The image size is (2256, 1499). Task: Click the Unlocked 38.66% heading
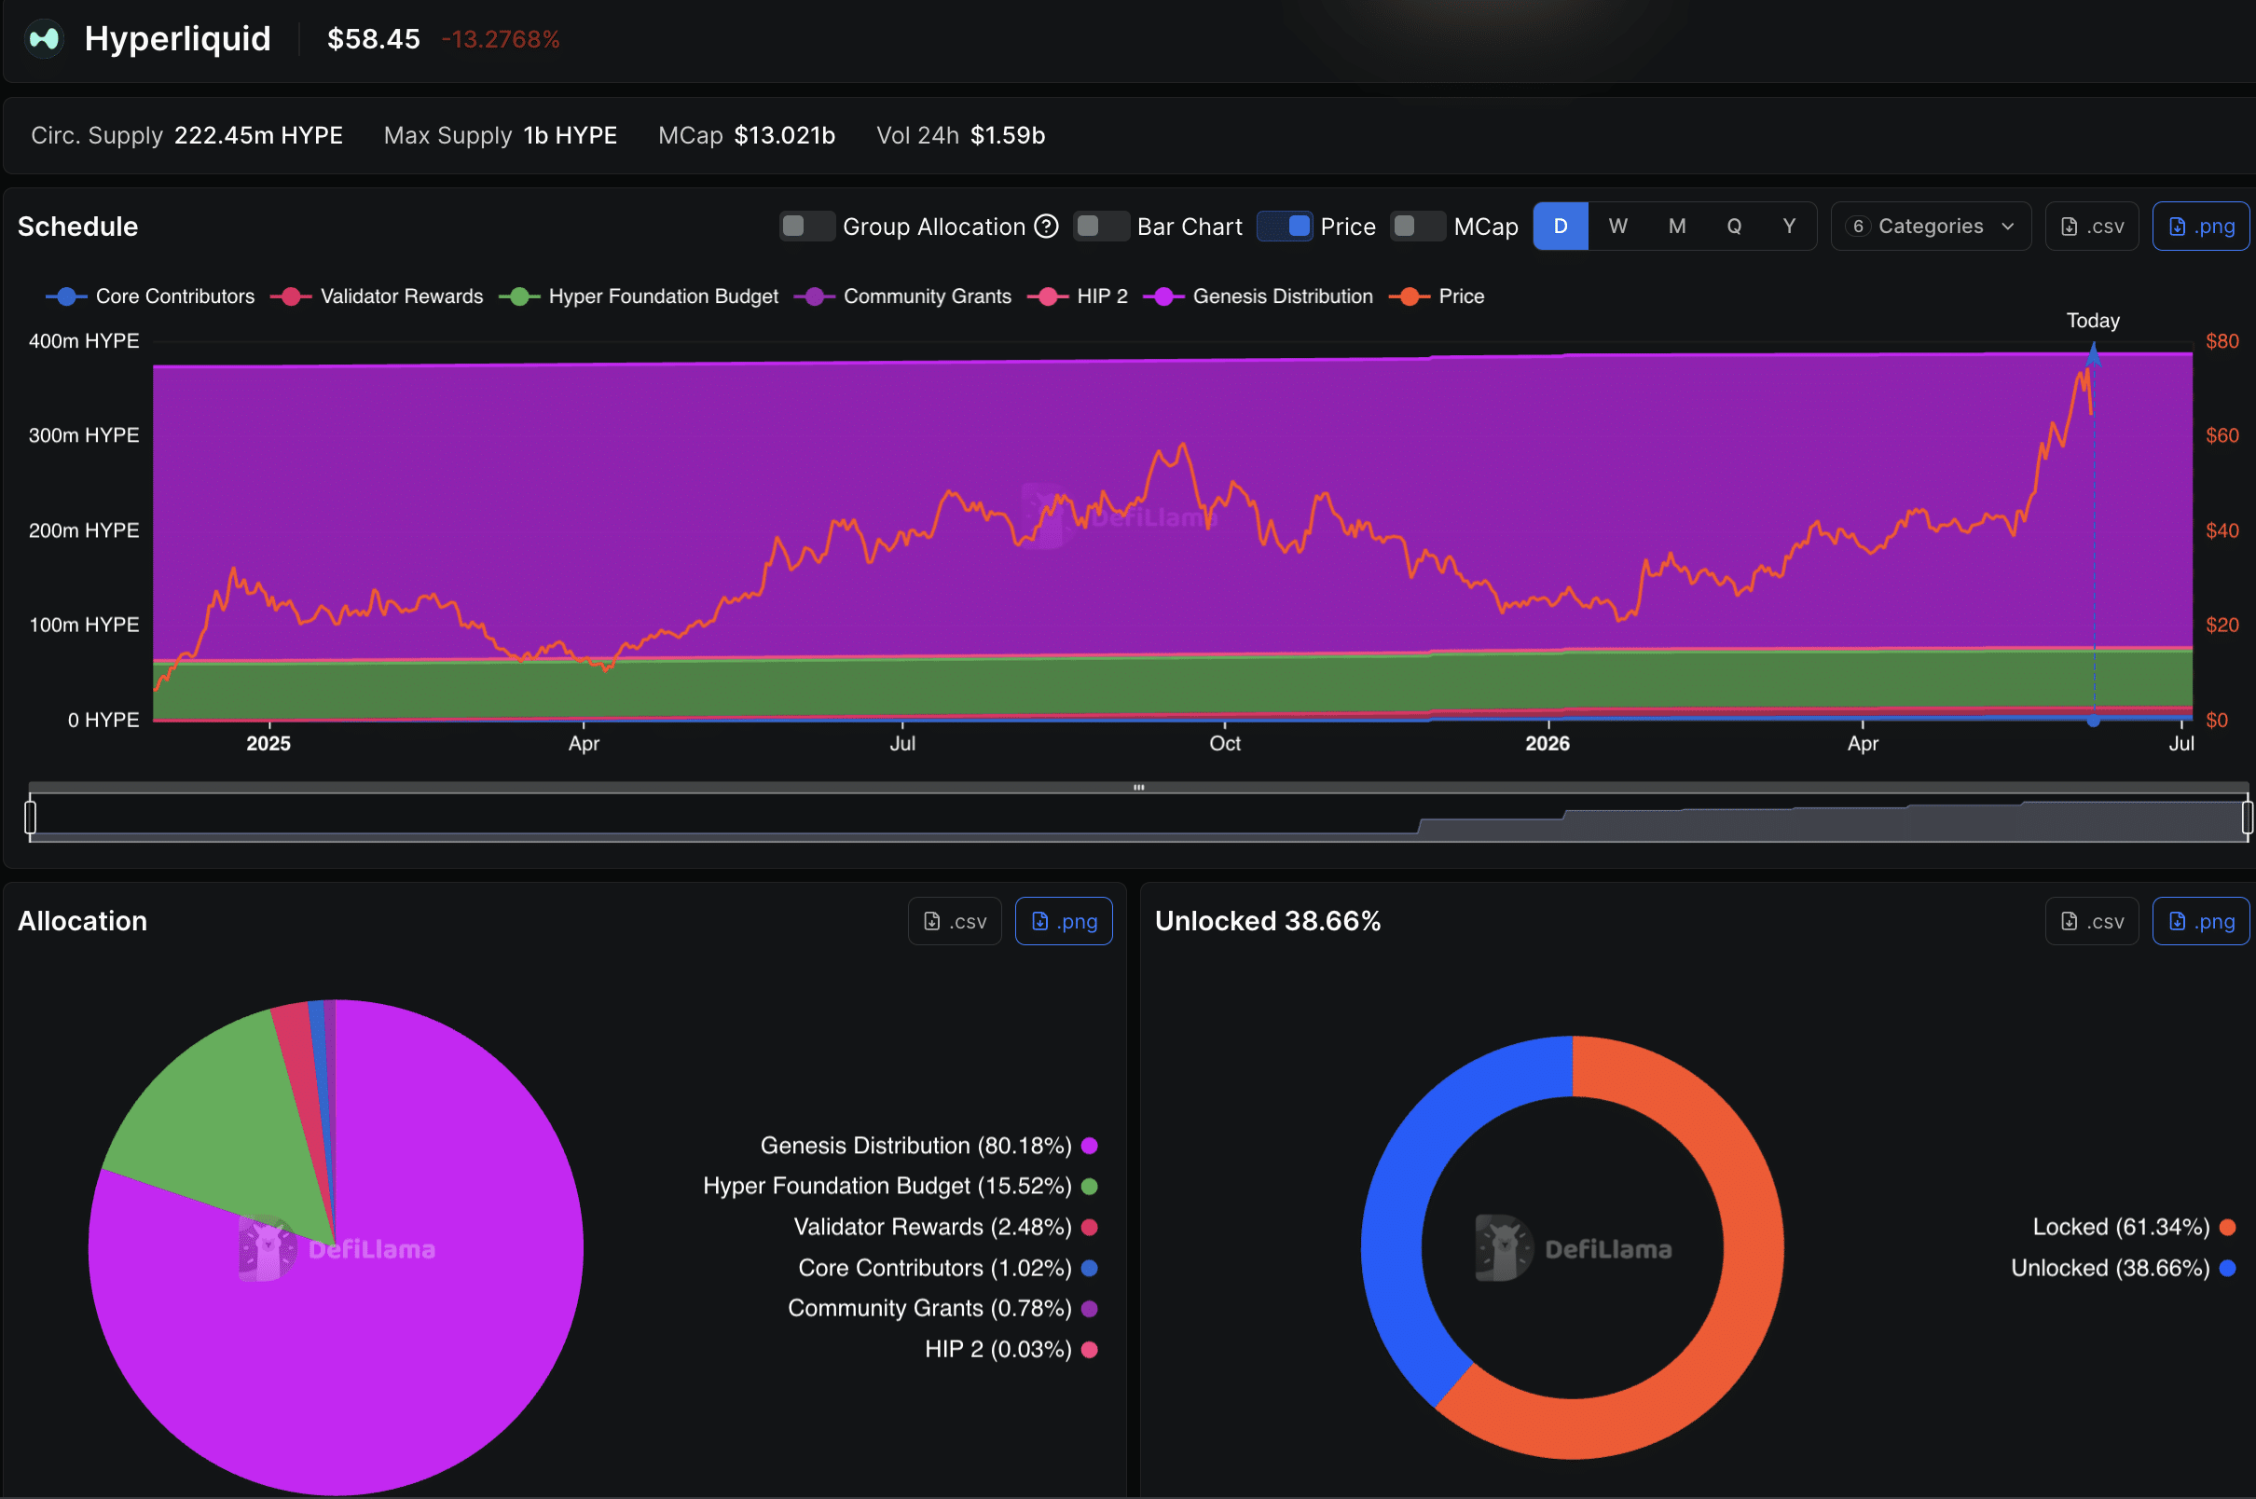coord(1268,922)
